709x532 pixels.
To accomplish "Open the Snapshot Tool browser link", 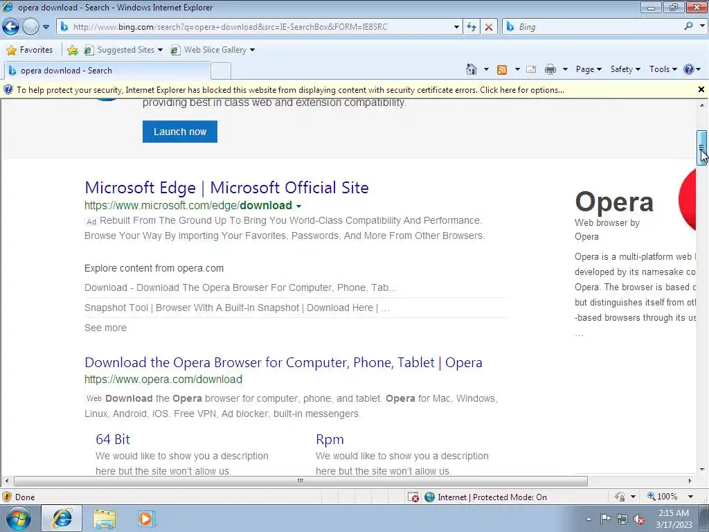I will click(x=237, y=308).
